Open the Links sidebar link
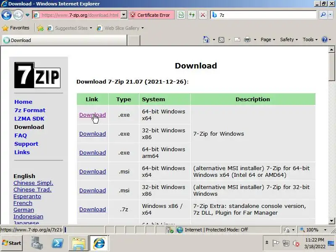 click(x=22, y=152)
